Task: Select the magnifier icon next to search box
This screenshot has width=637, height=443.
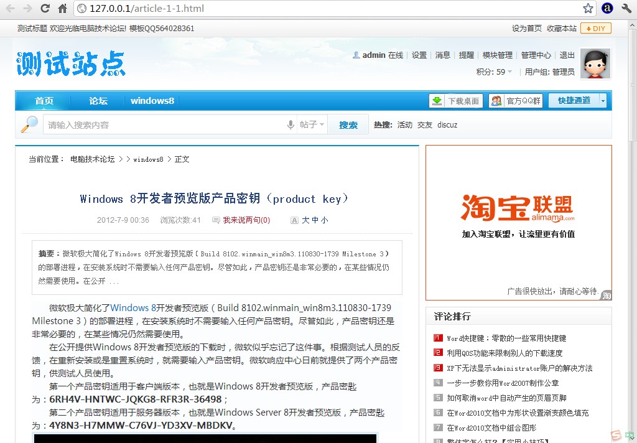Action: coord(29,124)
